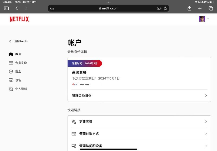This screenshot has height=151, width=217.
Task: Tap the Wi-Fi icon in status bar
Action: point(196,2)
